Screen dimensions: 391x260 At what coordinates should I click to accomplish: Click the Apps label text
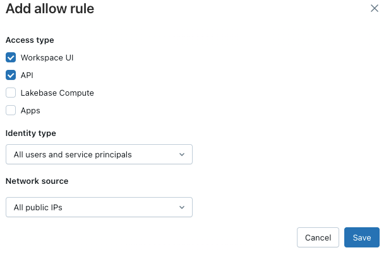point(30,110)
